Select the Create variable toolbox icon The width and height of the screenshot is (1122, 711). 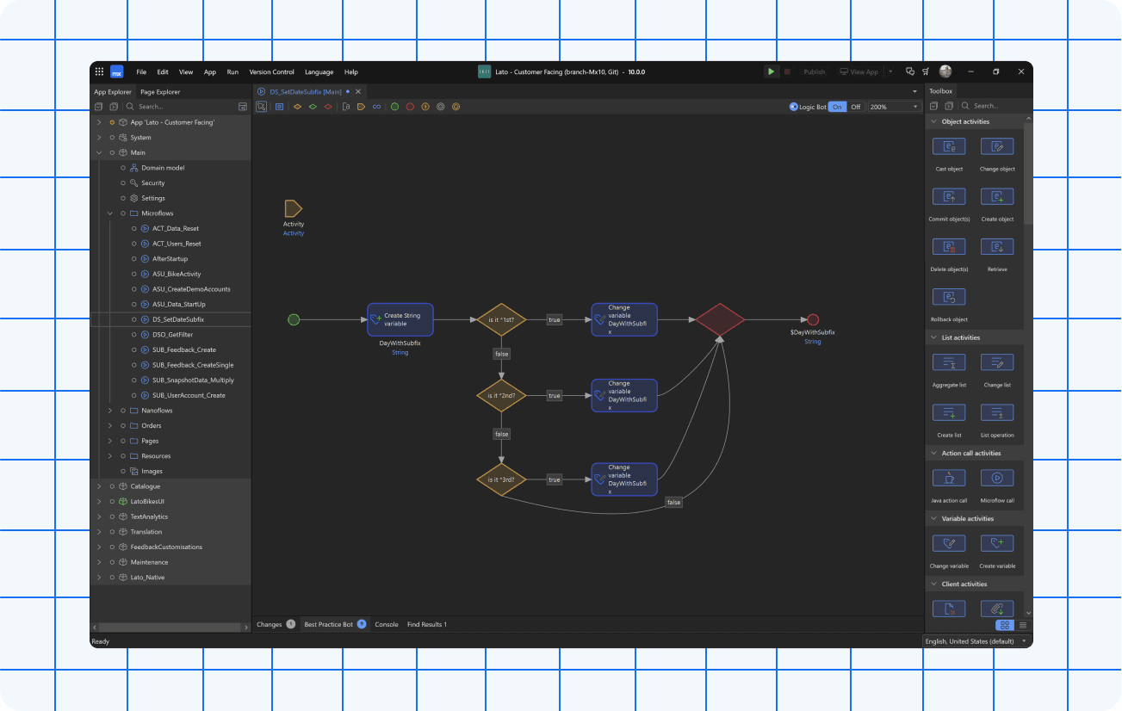tap(997, 543)
